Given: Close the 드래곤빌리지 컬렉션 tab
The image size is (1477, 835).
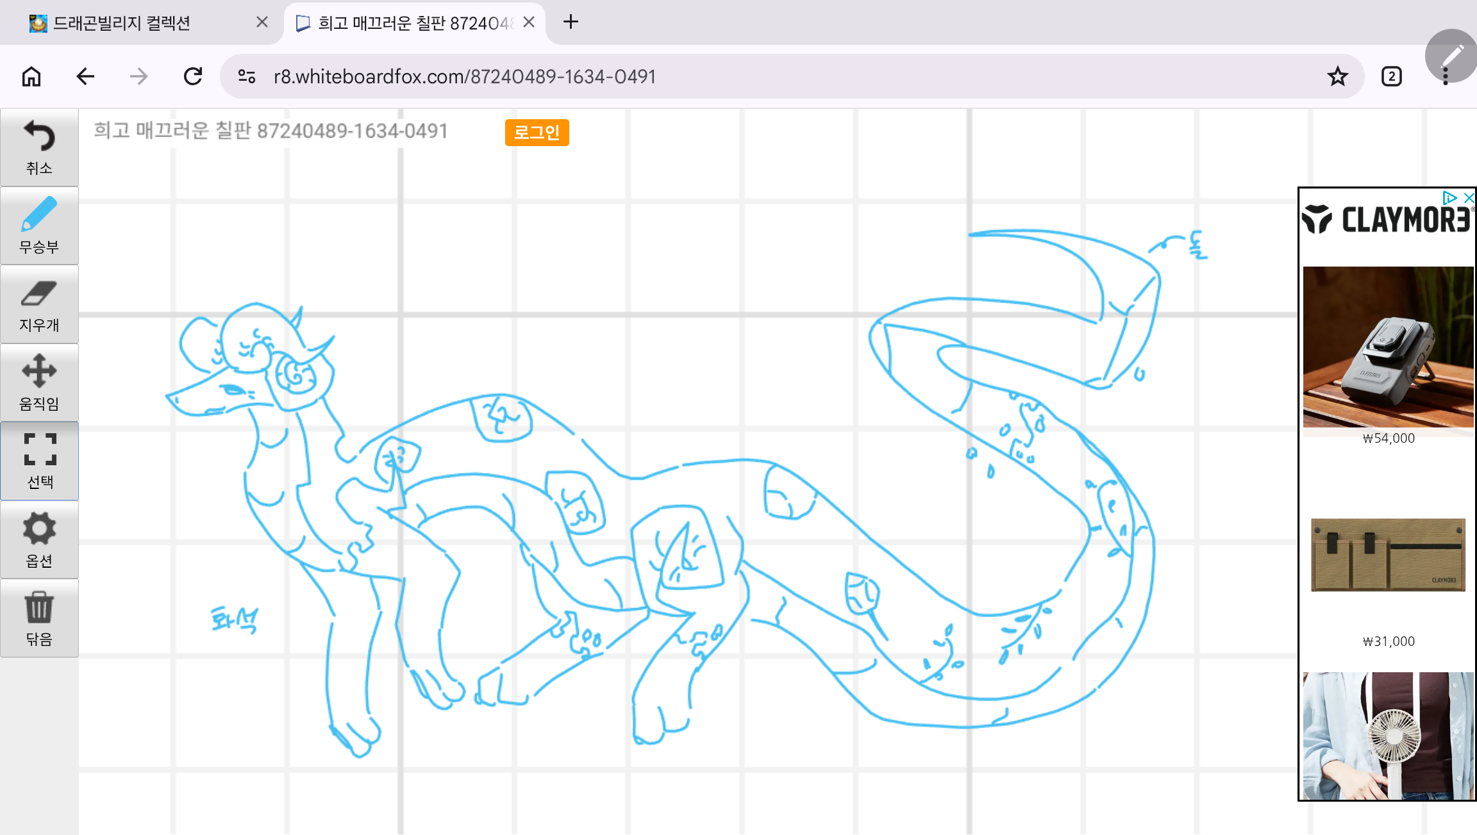Looking at the screenshot, I should tap(262, 22).
